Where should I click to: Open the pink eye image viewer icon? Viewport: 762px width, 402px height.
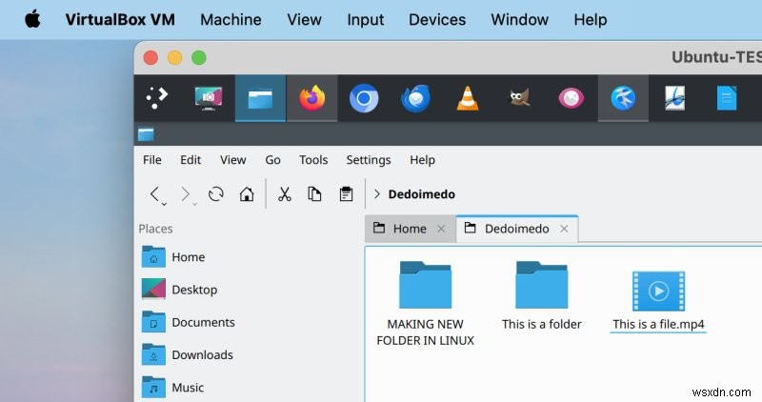point(571,98)
